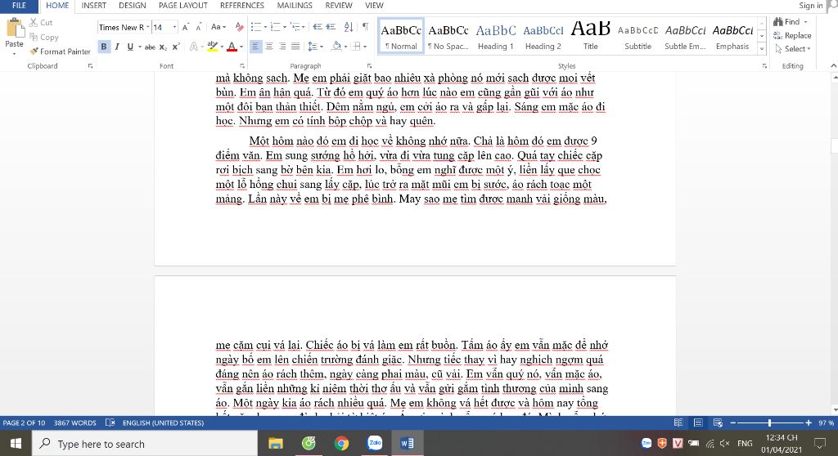Click the Numbering list icon
Screen dimensions: 838x456
275,27
